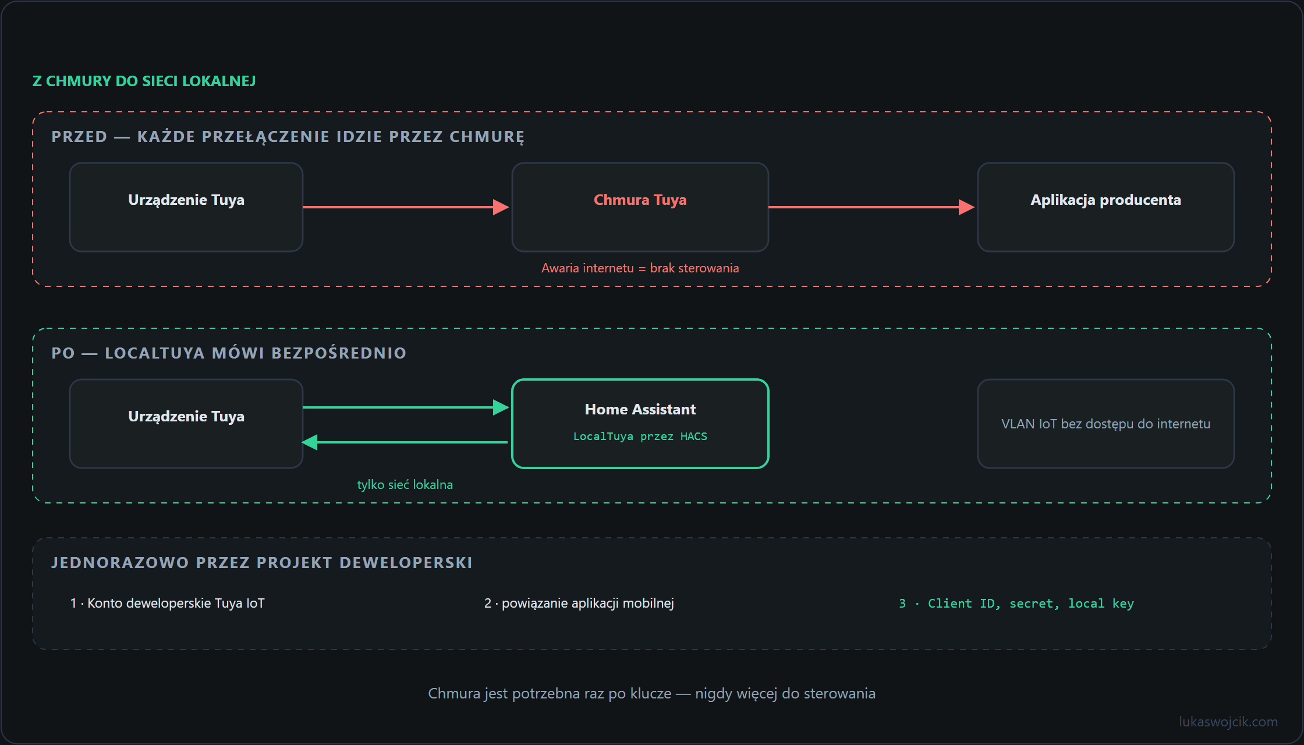Select the red "Chmura Tuya" box
Screen dimensions: 1304x745
[x=640, y=207]
